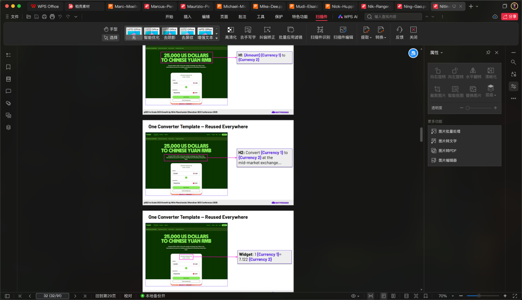Run the 纠偏矫正 deskew correction
522x300 pixels.
(267, 33)
